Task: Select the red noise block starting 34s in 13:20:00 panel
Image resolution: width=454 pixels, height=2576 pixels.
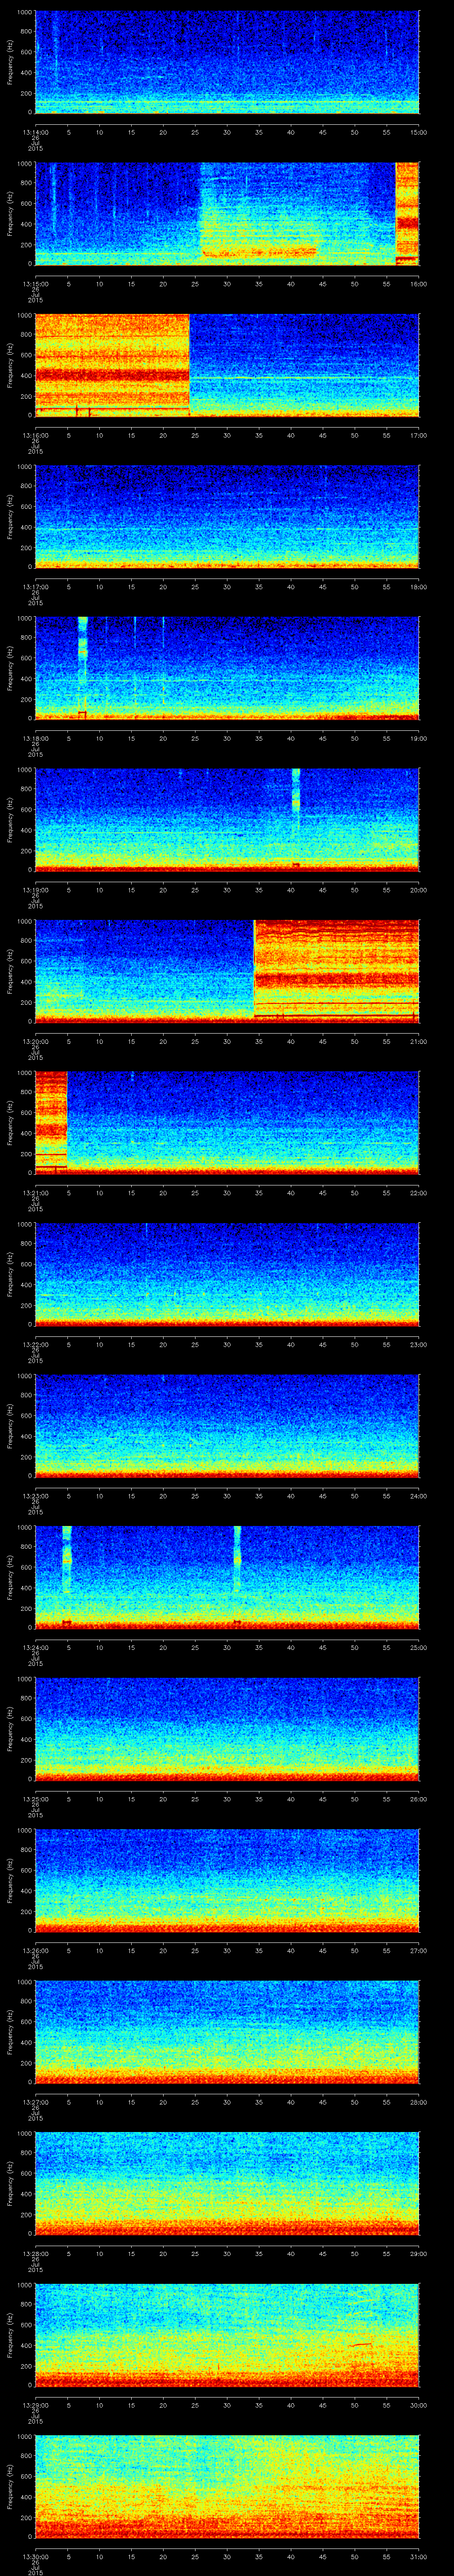Action: coord(336,969)
